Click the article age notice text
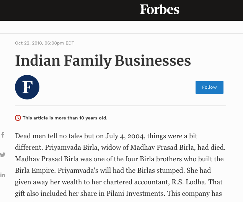Image resolution: width=243 pixels, height=202 pixels. pos(65,118)
